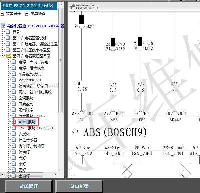Click the folder icon of 第四节 电器原理图目录
The width and height of the screenshot is (200, 193).
pyautogui.click(x=9, y=56)
